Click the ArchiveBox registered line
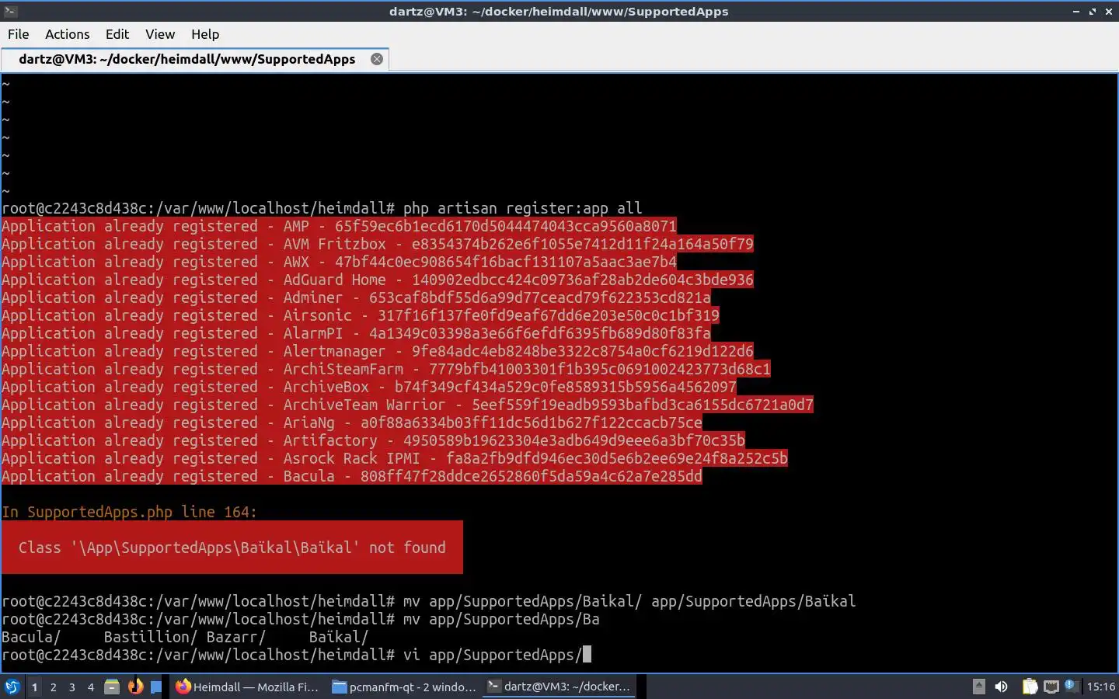The image size is (1119, 699). (369, 387)
